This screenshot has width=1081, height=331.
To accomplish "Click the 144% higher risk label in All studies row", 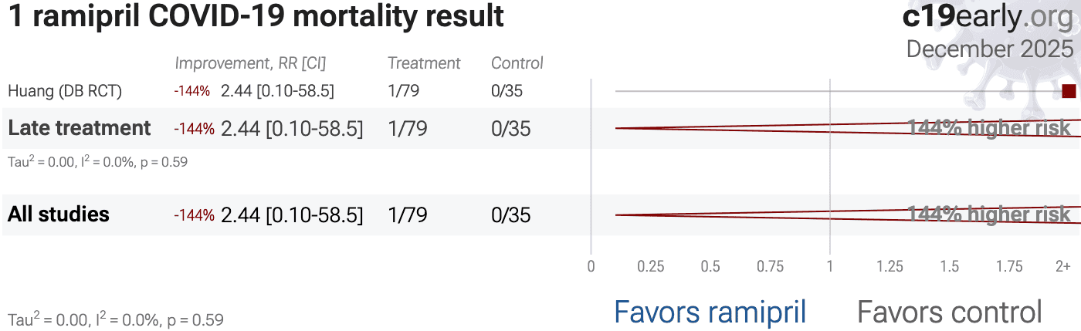I will pyautogui.click(x=989, y=214).
